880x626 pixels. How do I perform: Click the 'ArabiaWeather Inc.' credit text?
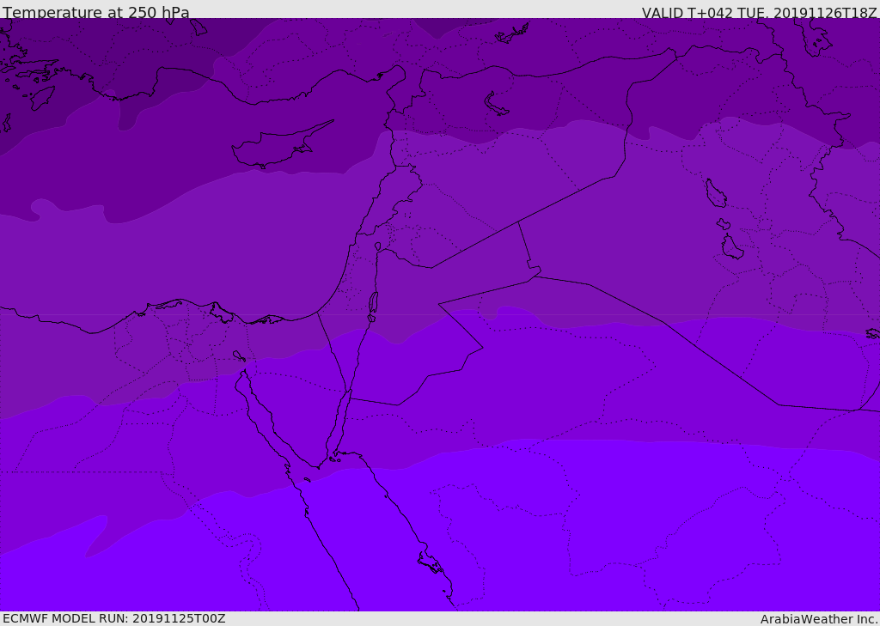point(819,619)
